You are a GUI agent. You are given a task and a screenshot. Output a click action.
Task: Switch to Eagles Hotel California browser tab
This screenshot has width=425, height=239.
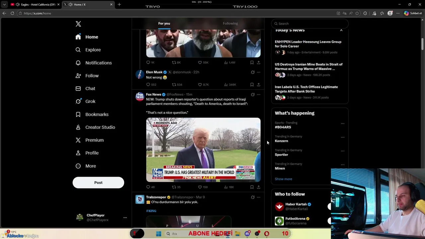point(35,5)
